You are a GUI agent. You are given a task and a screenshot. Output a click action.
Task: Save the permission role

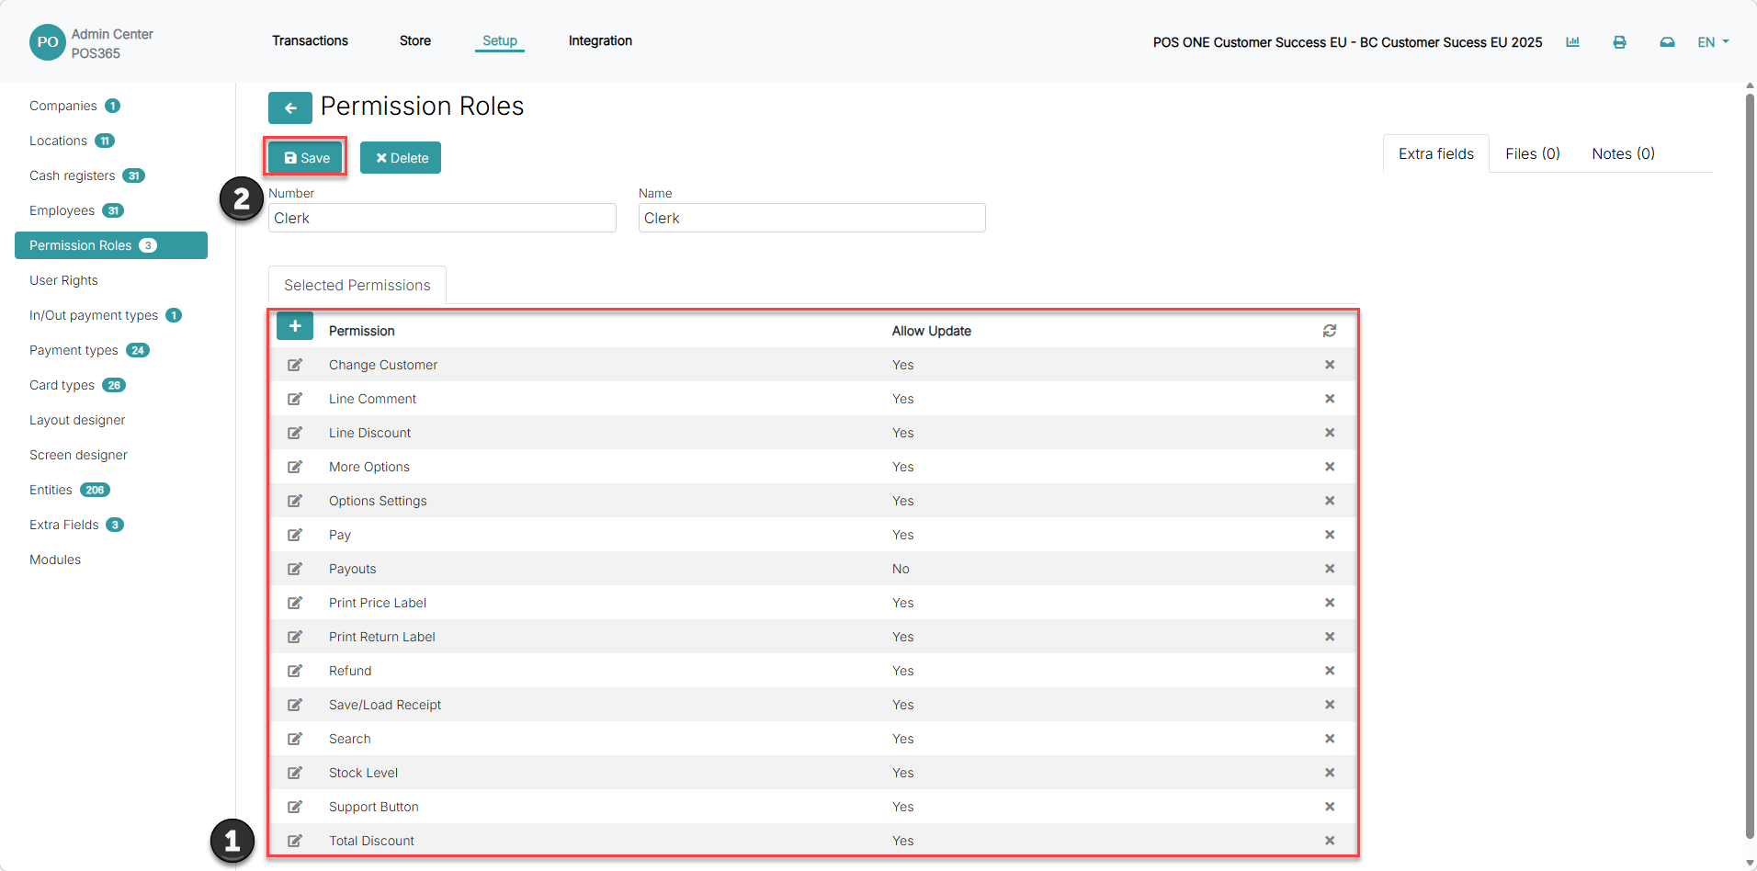tap(306, 157)
